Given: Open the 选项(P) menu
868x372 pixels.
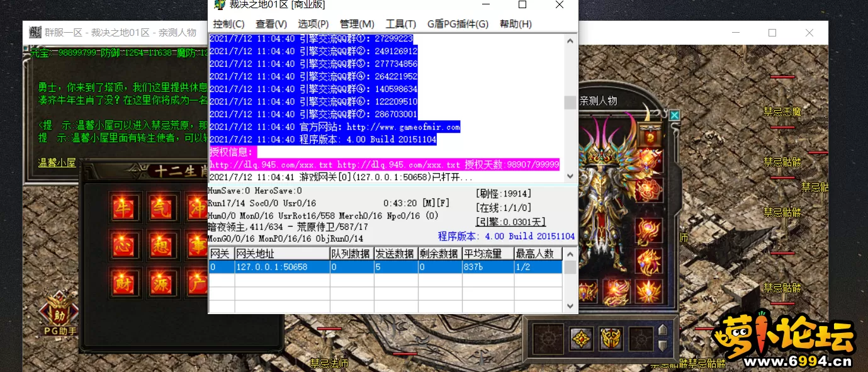Looking at the screenshot, I should [313, 24].
